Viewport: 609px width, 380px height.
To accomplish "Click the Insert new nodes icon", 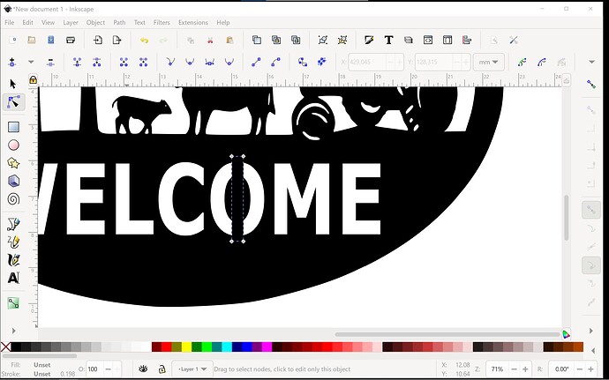I will (12, 62).
